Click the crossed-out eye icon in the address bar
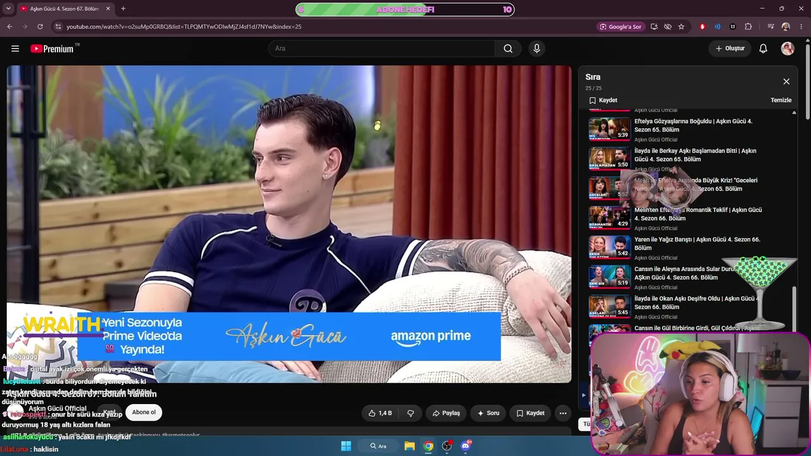The image size is (811, 456). [x=668, y=27]
